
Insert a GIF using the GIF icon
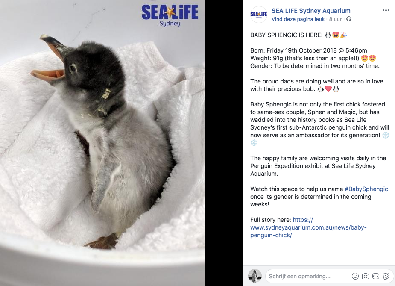pos(376,276)
